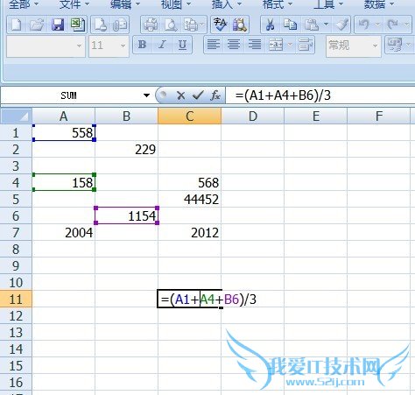Open the 数据 menu
The width and height of the screenshot is (415, 395).
[379, 4]
